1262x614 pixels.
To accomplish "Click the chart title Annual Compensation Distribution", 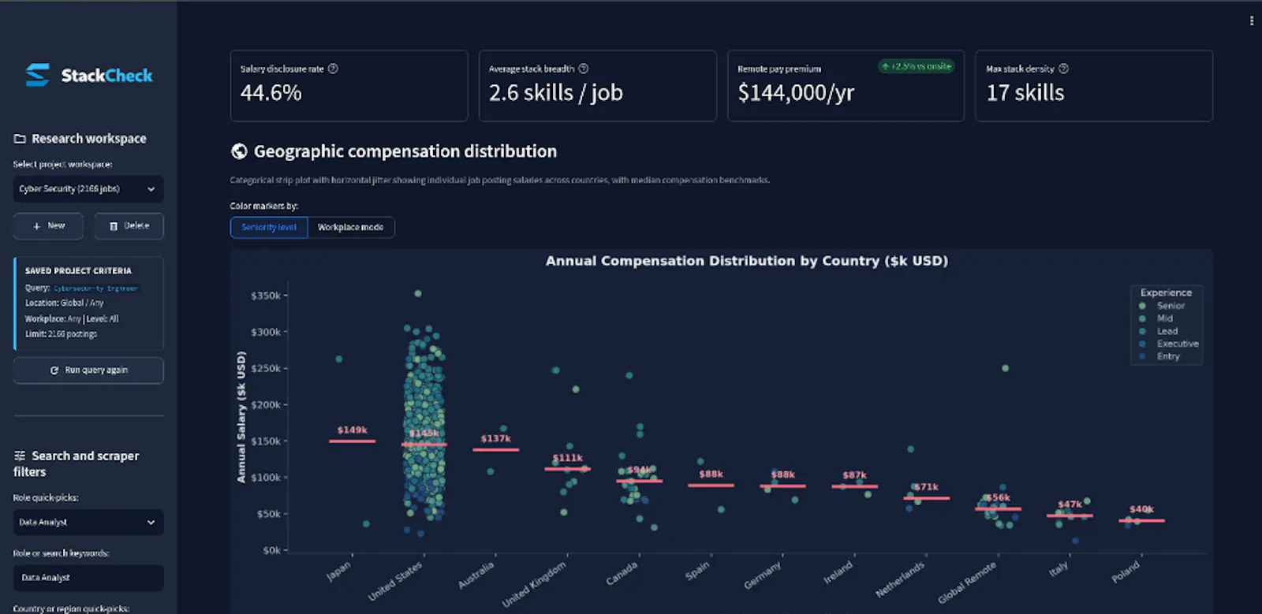I will [746, 261].
